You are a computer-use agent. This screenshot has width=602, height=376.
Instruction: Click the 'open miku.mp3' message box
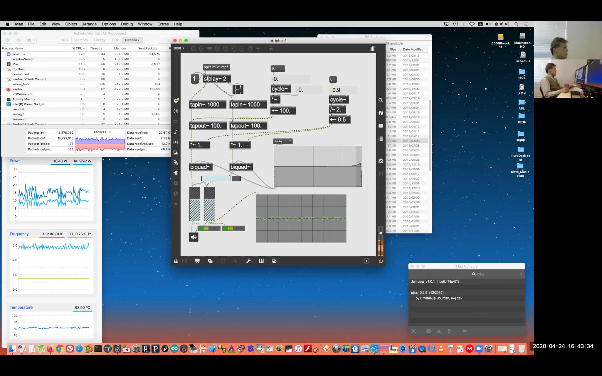pos(216,67)
